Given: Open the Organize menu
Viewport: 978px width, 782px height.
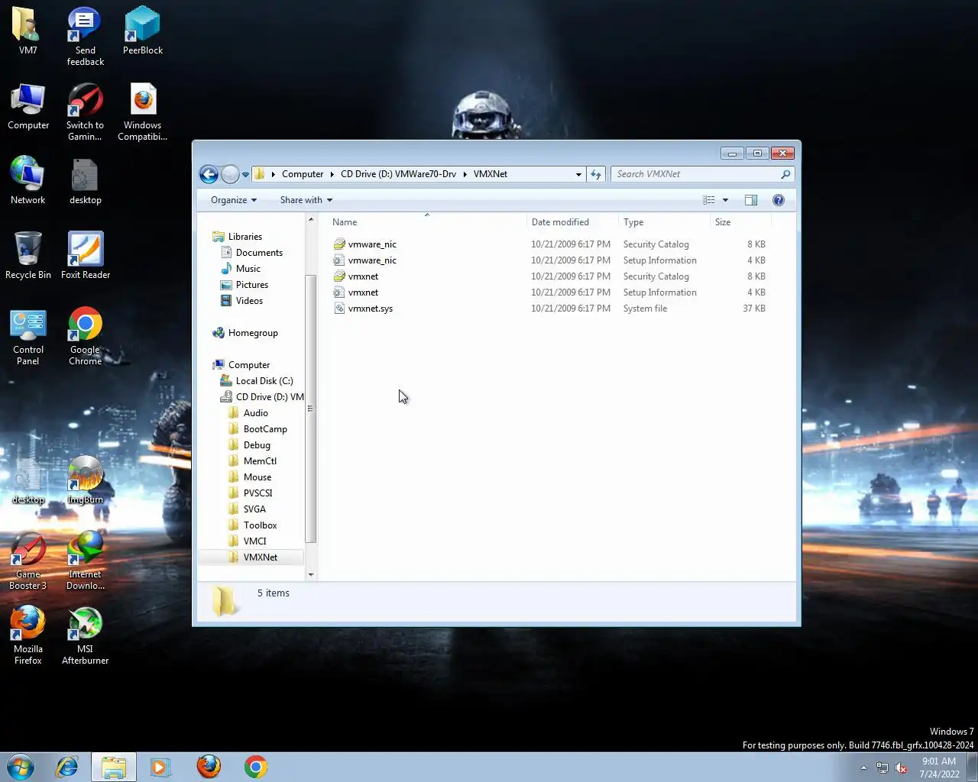Looking at the screenshot, I should click(234, 200).
